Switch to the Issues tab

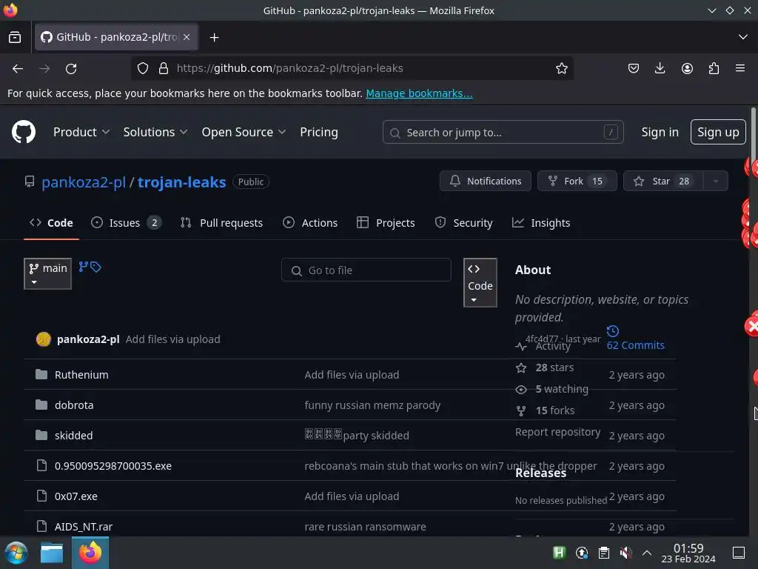(x=126, y=223)
